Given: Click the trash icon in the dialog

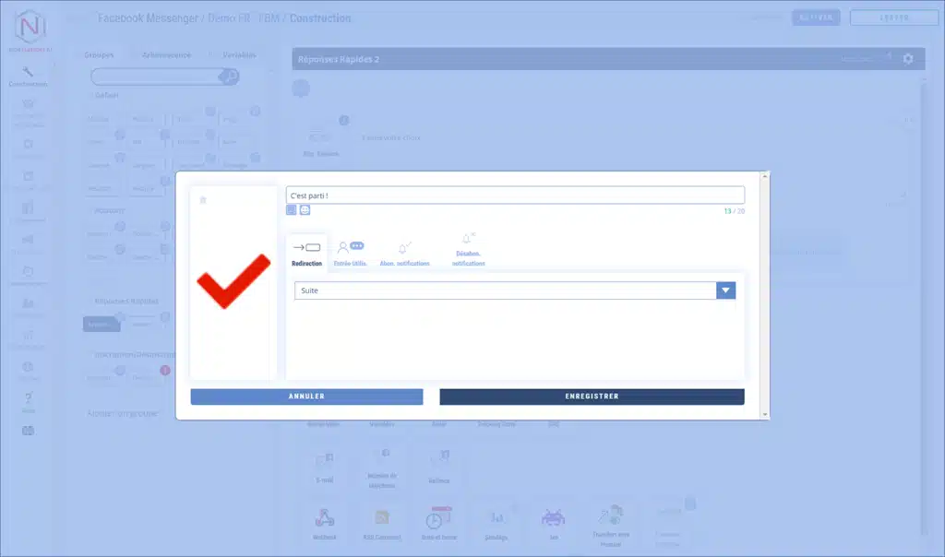Looking at the screenshot, I should tap(203, 200).
